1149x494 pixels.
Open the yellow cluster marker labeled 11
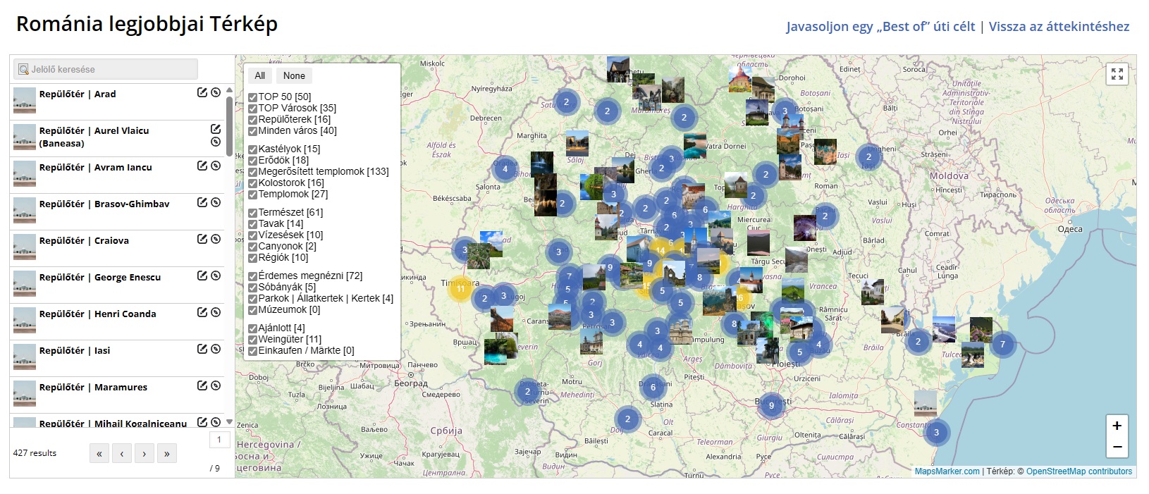[x=460, y=289]
